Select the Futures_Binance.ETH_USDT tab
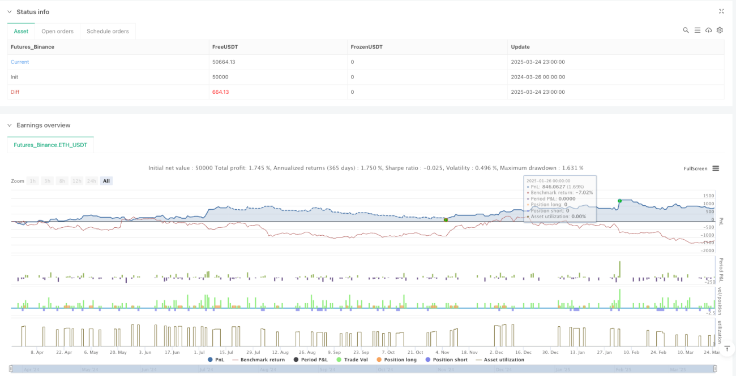The height and width of the screenshot is (376, 736). pyautogui.click(x=50, y=145)
